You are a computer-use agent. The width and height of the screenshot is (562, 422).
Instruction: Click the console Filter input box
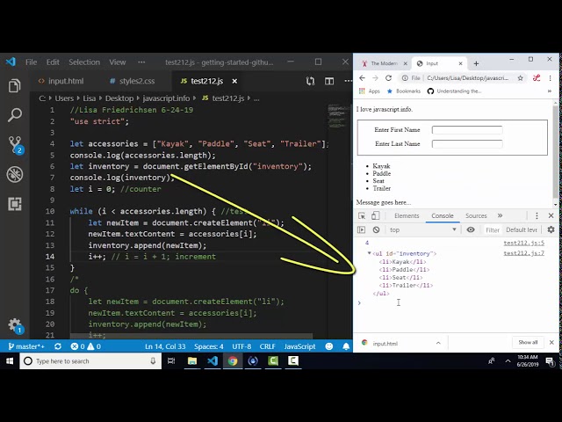(x=492, y=229)
